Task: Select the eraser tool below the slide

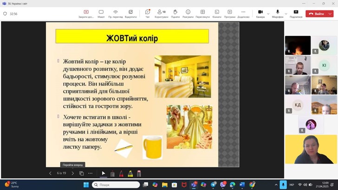Action: (139, 173)
